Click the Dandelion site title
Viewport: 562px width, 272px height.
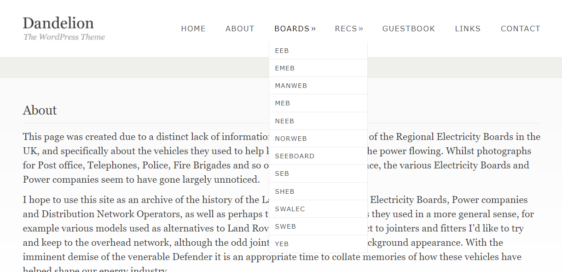58,23
